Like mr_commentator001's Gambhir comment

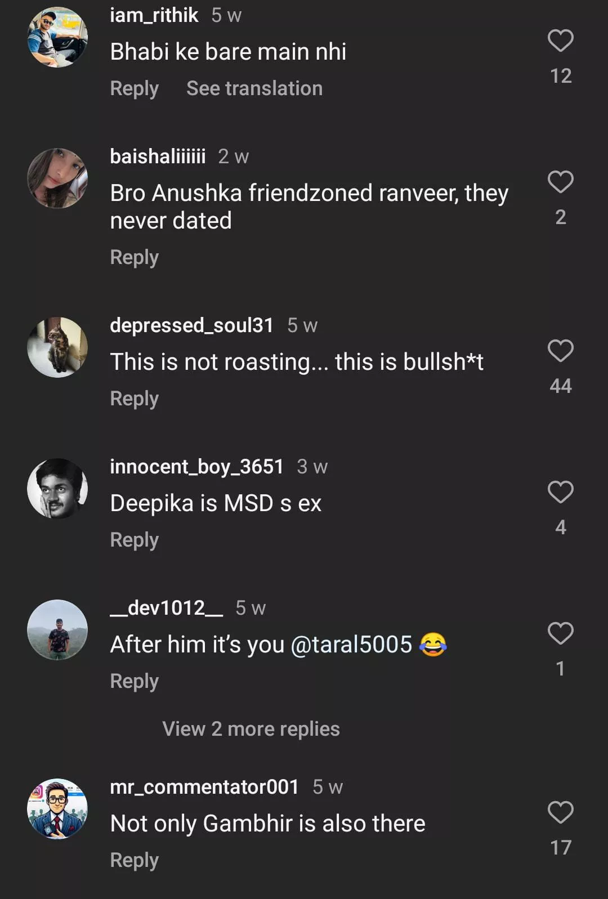[x=560, y=813]
